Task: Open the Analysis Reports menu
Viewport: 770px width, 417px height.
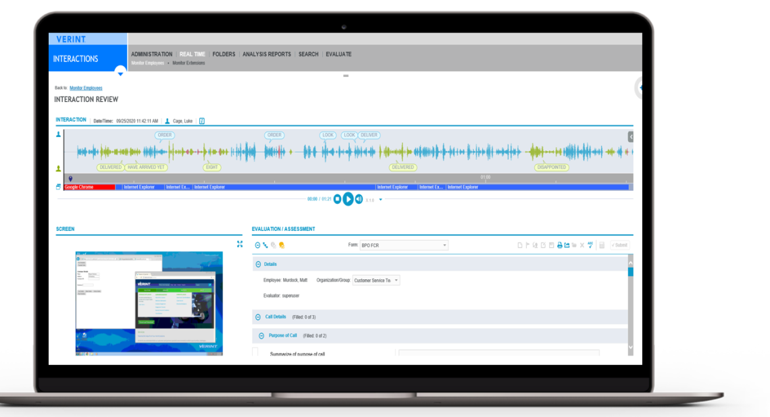Action: tap(267, 54)
